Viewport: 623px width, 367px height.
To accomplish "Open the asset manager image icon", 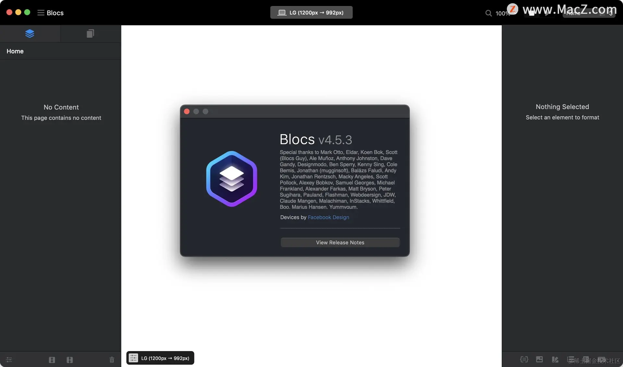I will pos(539,359).
